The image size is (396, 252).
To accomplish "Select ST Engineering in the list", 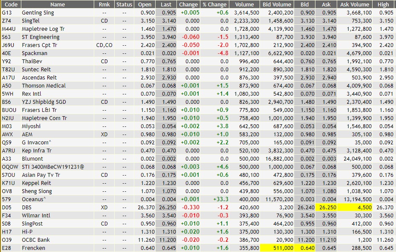I will click(x=40, y=37).
